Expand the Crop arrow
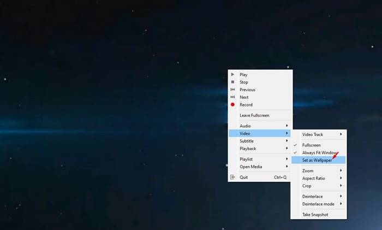 tap(341, 186)
